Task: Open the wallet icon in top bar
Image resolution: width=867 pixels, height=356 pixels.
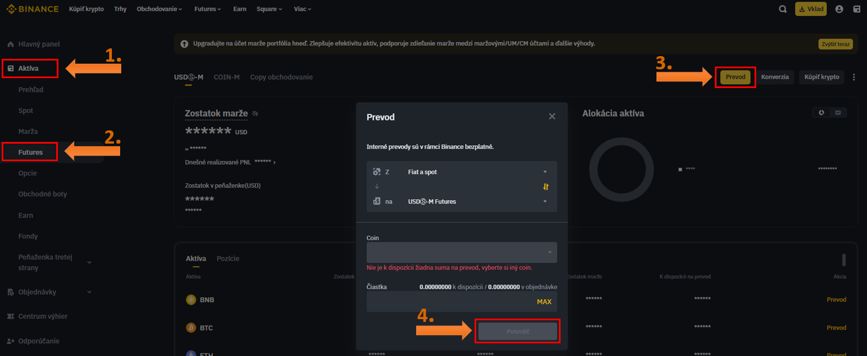Action: click(x=857, y=9)
